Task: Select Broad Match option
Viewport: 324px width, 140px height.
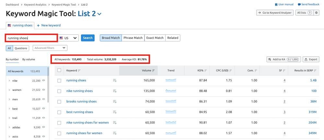Action: coord(111,38)
